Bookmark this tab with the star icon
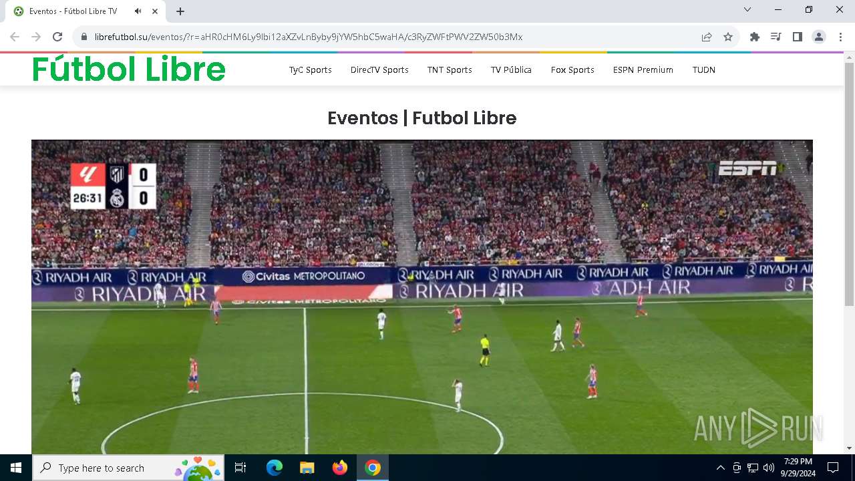 click(x=728, y=37)
